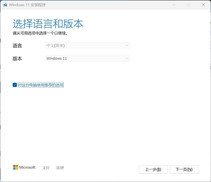Click the 对这台电脑使用推荐的选项 label text
This screenshot has width=211, height=182.
(40, 85)
